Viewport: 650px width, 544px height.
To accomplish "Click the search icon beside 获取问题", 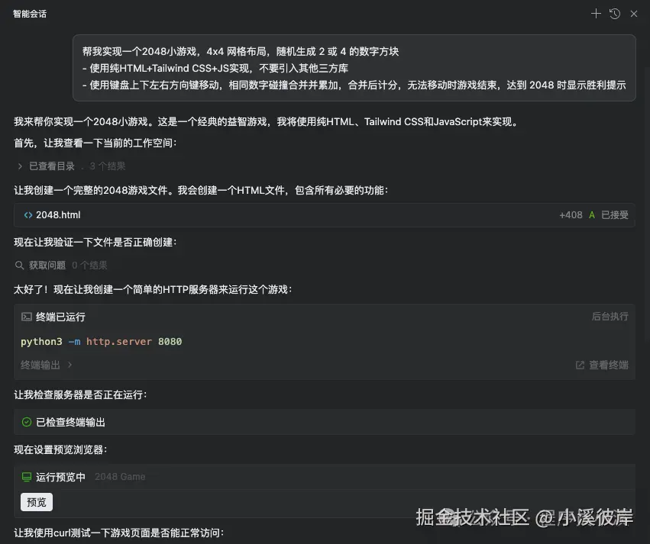I will pyautogui.click(x=21, y=265).
